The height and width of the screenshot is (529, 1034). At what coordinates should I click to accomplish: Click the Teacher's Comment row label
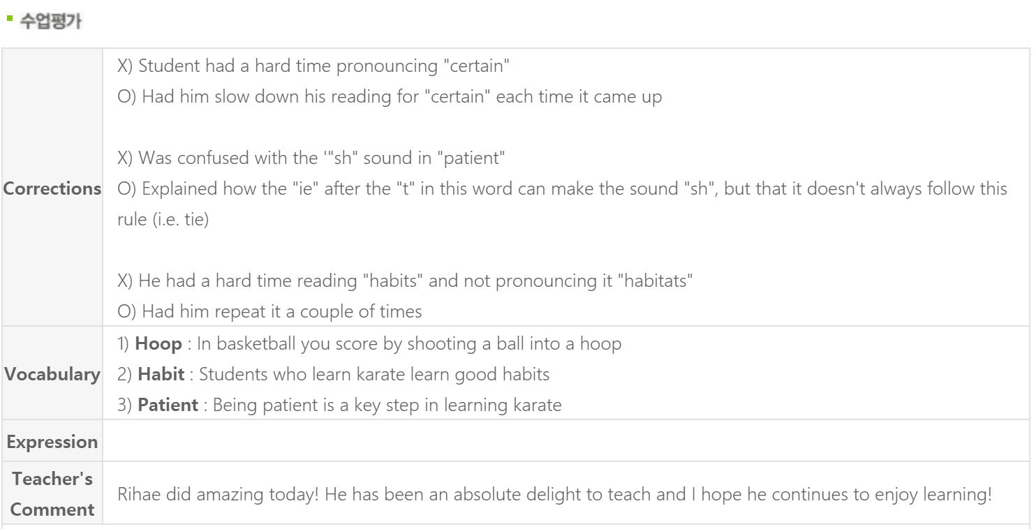53,494
